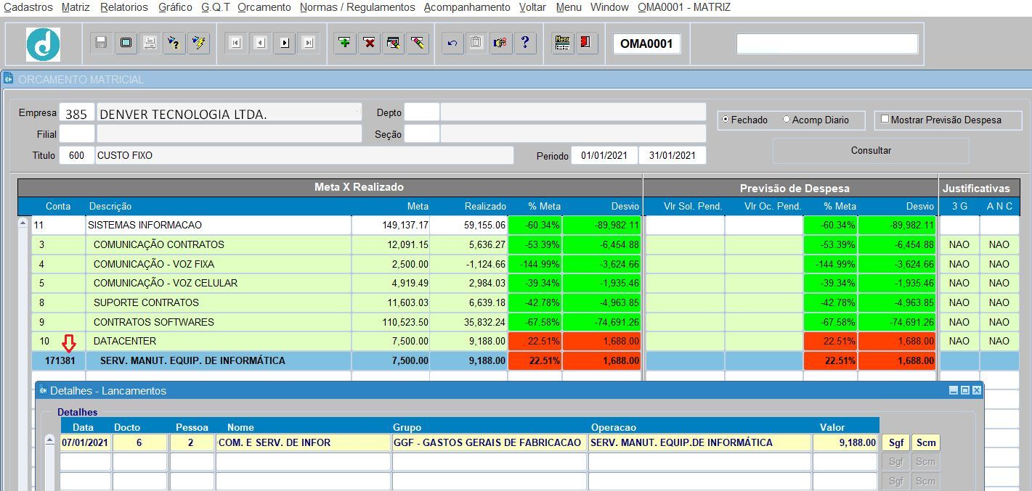Click the blank field right of OMA0001

(x=827, y=44)
